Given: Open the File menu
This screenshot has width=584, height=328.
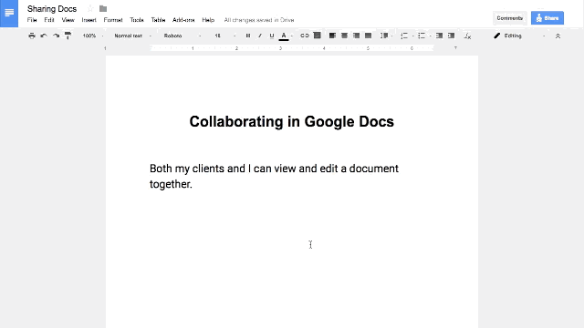Looking at the screenshot, I should 32,20.
